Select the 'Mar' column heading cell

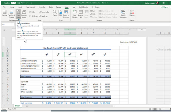pos(70,55)
